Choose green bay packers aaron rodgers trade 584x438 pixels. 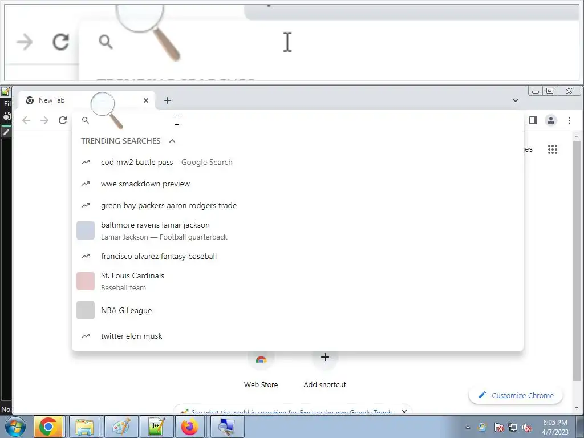(298, 205)
